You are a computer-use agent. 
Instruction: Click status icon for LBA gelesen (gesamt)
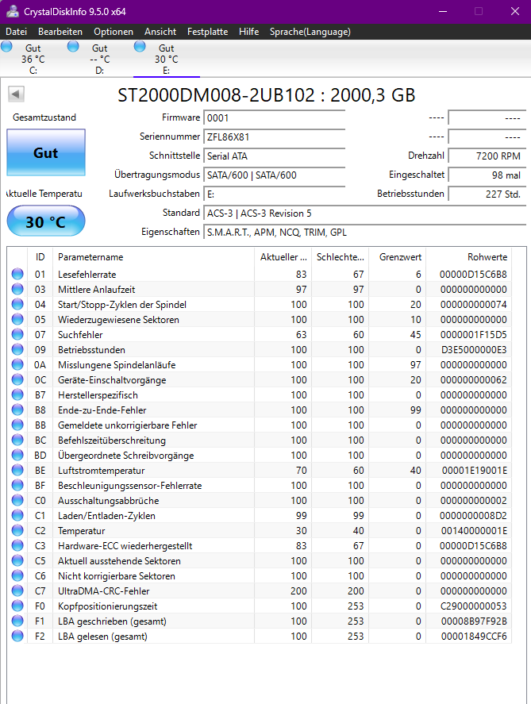click(17, 637)
